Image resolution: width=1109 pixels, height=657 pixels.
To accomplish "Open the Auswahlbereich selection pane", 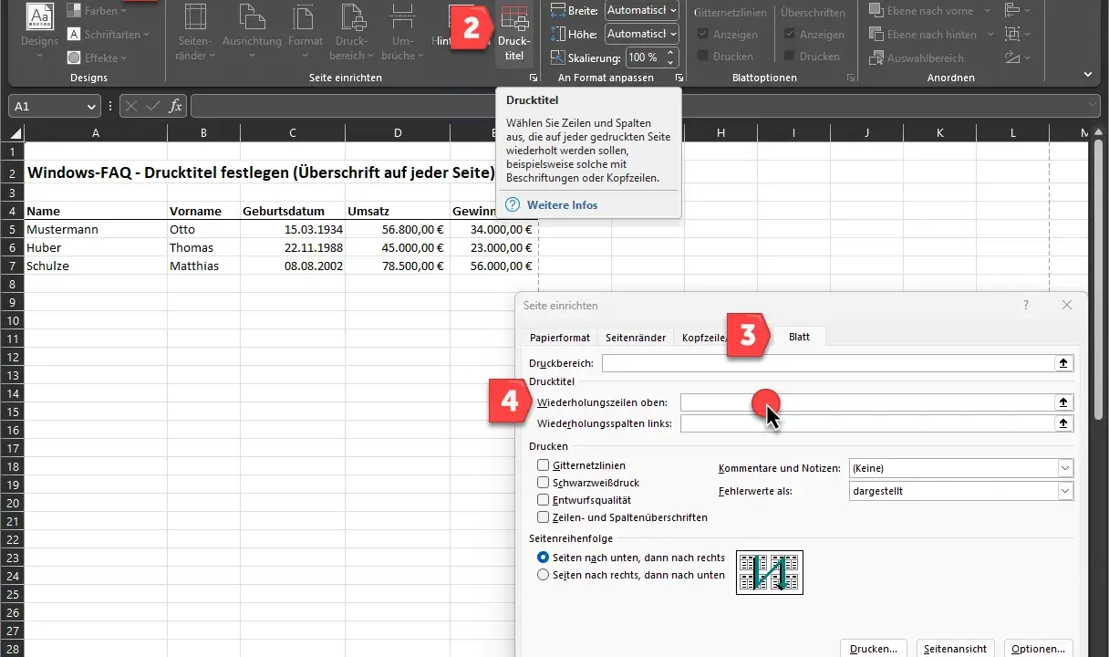I will click(x=916, y=57).
